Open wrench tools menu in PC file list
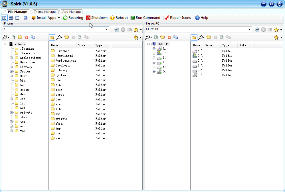 point(201,37)
